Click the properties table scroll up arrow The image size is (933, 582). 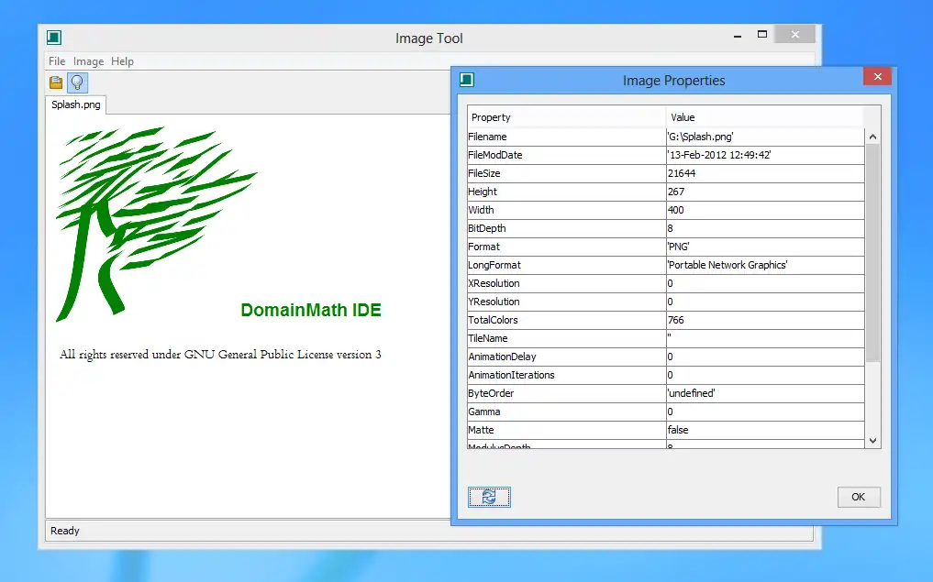point(872,137)
